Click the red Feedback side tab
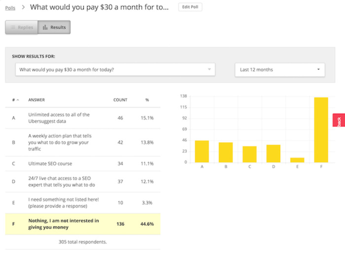Screen dimensions: 345x253 pos(339,120)
